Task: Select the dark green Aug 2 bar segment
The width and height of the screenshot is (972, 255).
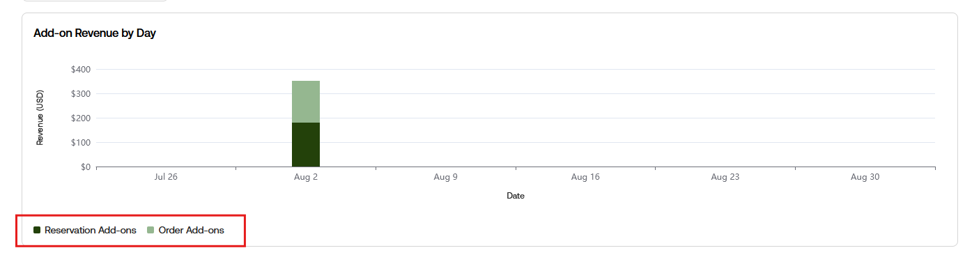Action: tap(306, 145)
